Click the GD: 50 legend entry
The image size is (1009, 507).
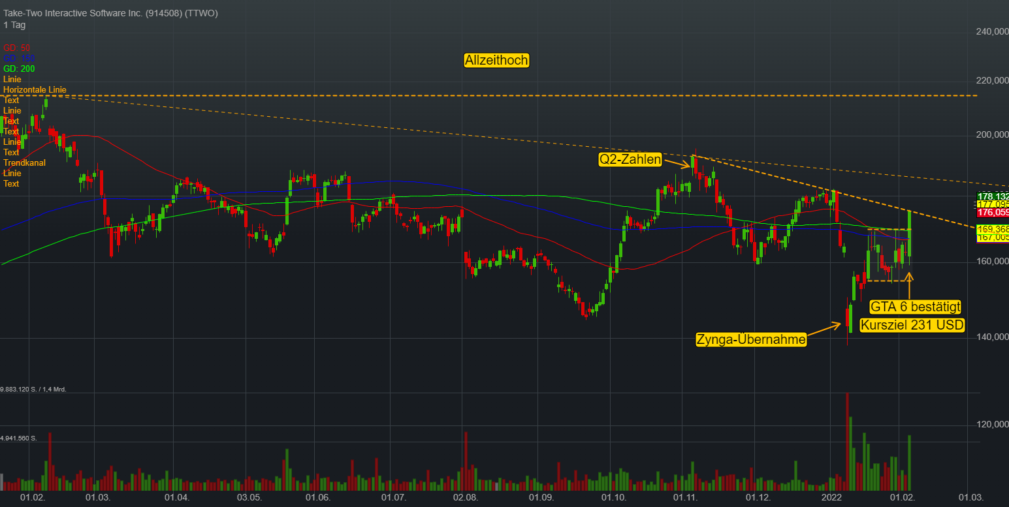pos(17,48)
